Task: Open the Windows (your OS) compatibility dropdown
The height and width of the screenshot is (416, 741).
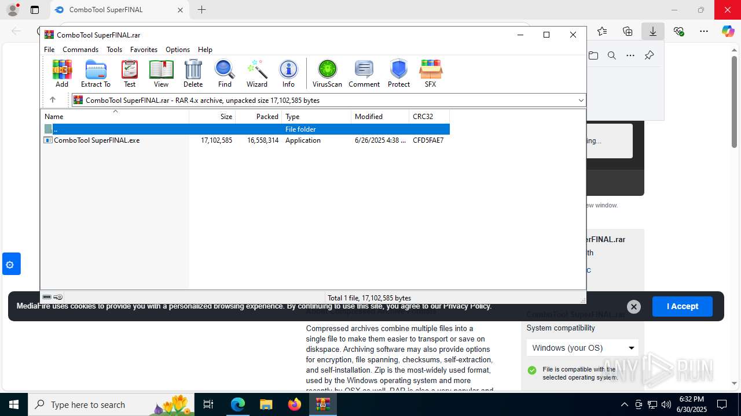Action: [x=582, y=348]
